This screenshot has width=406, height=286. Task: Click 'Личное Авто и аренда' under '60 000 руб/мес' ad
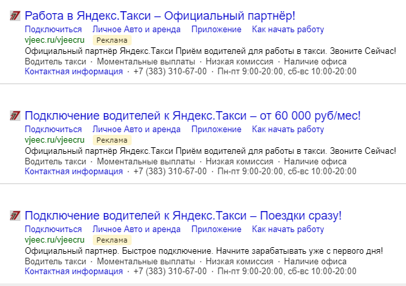(136, 129)
